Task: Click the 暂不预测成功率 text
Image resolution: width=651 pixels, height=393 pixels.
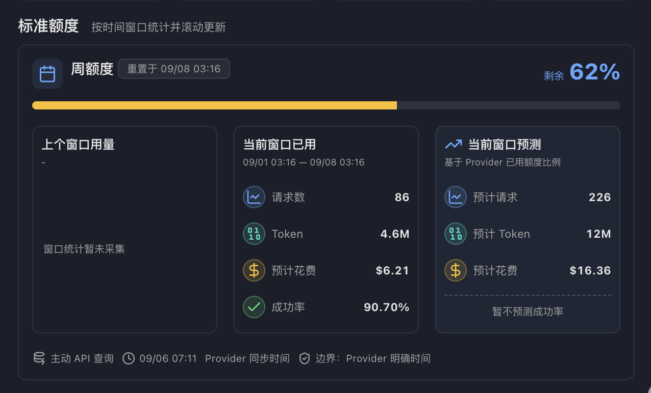Action: (528, 312)
